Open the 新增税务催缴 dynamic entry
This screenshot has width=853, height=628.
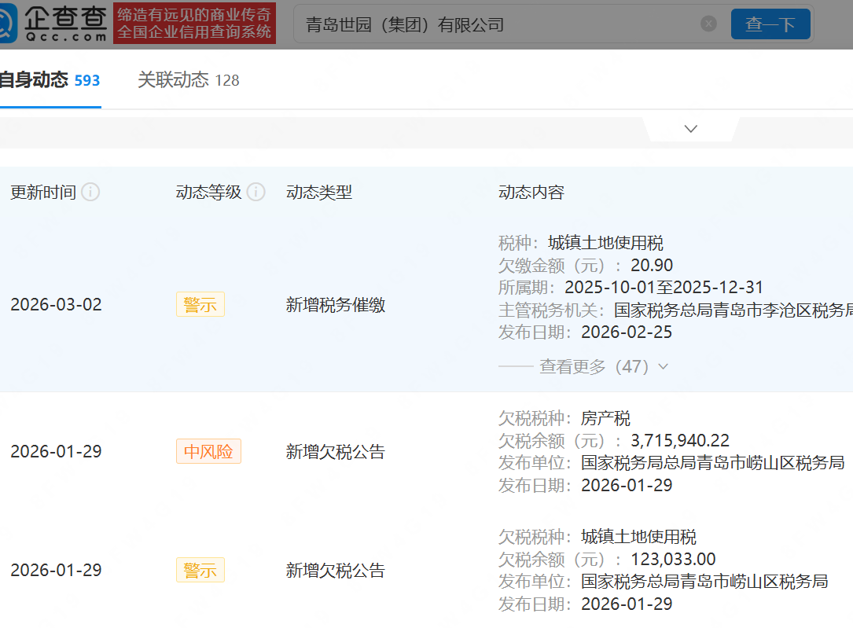point(336,306)
